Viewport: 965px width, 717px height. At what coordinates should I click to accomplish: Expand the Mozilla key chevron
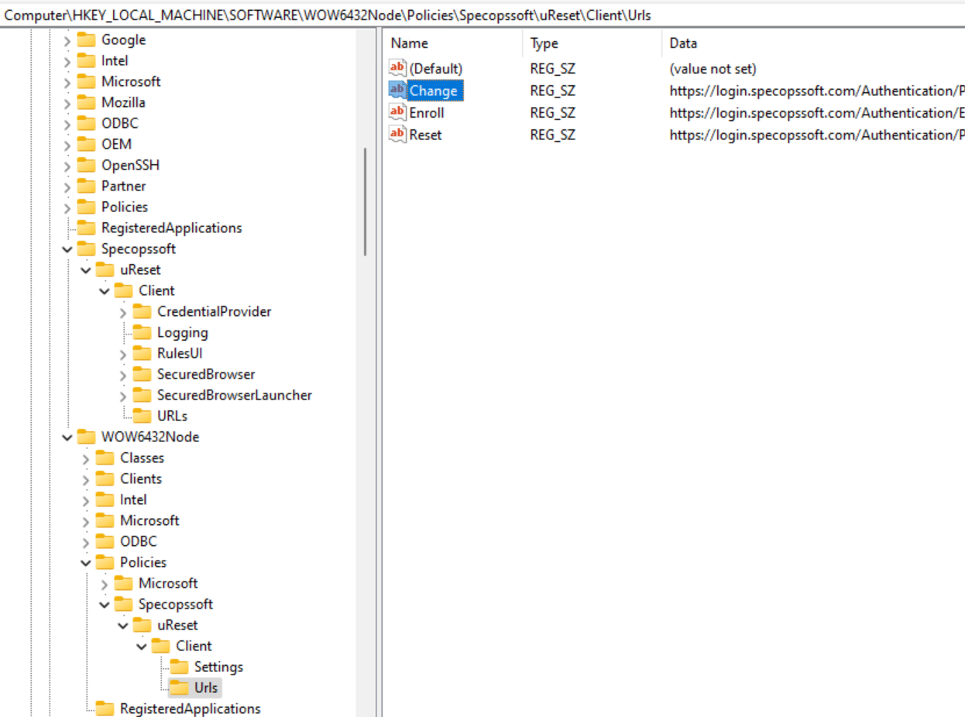[x=67, y=103]
